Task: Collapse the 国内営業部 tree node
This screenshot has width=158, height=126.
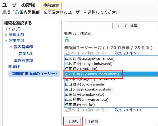Action: pyautogui.click(x=11, y=47)
